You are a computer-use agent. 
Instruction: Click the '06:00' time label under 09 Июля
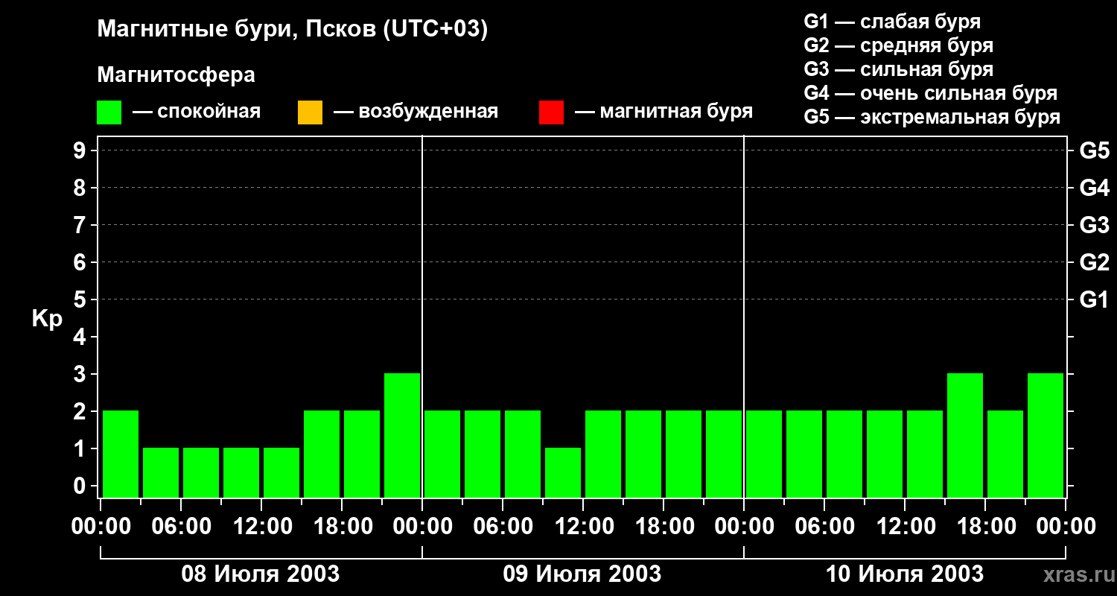[x=503, y=527]
